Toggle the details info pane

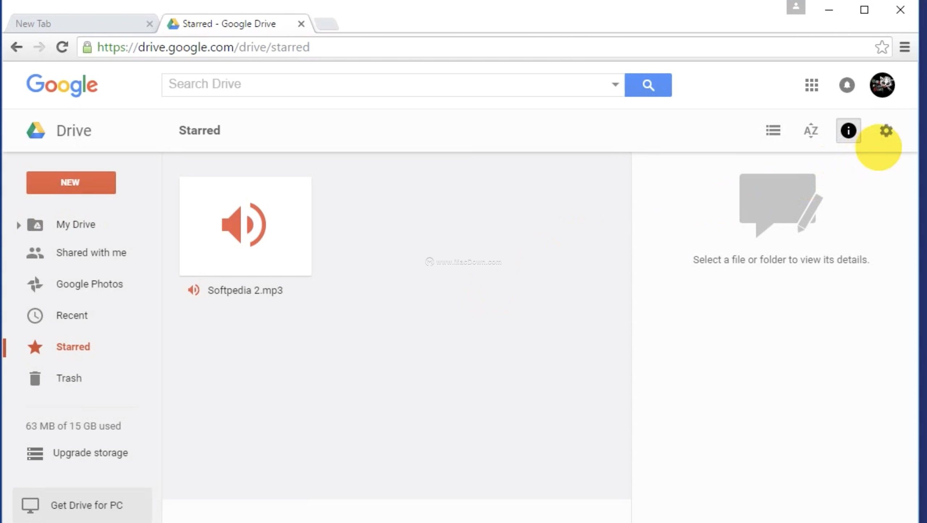[x=848, y=131]
